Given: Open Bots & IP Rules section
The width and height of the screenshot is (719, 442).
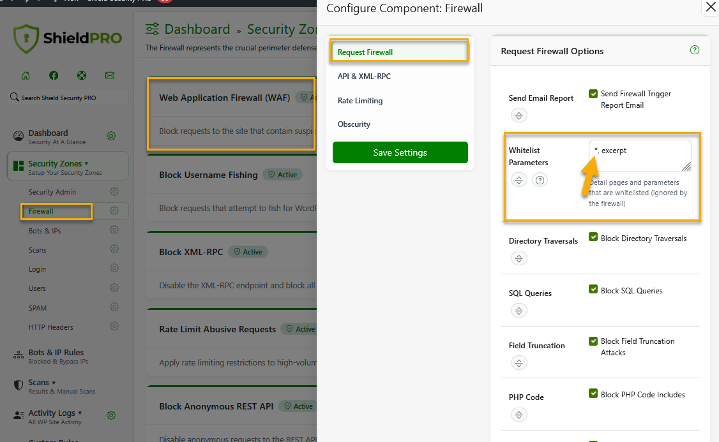Looking at the screenshot, I should tap(56, 352).
